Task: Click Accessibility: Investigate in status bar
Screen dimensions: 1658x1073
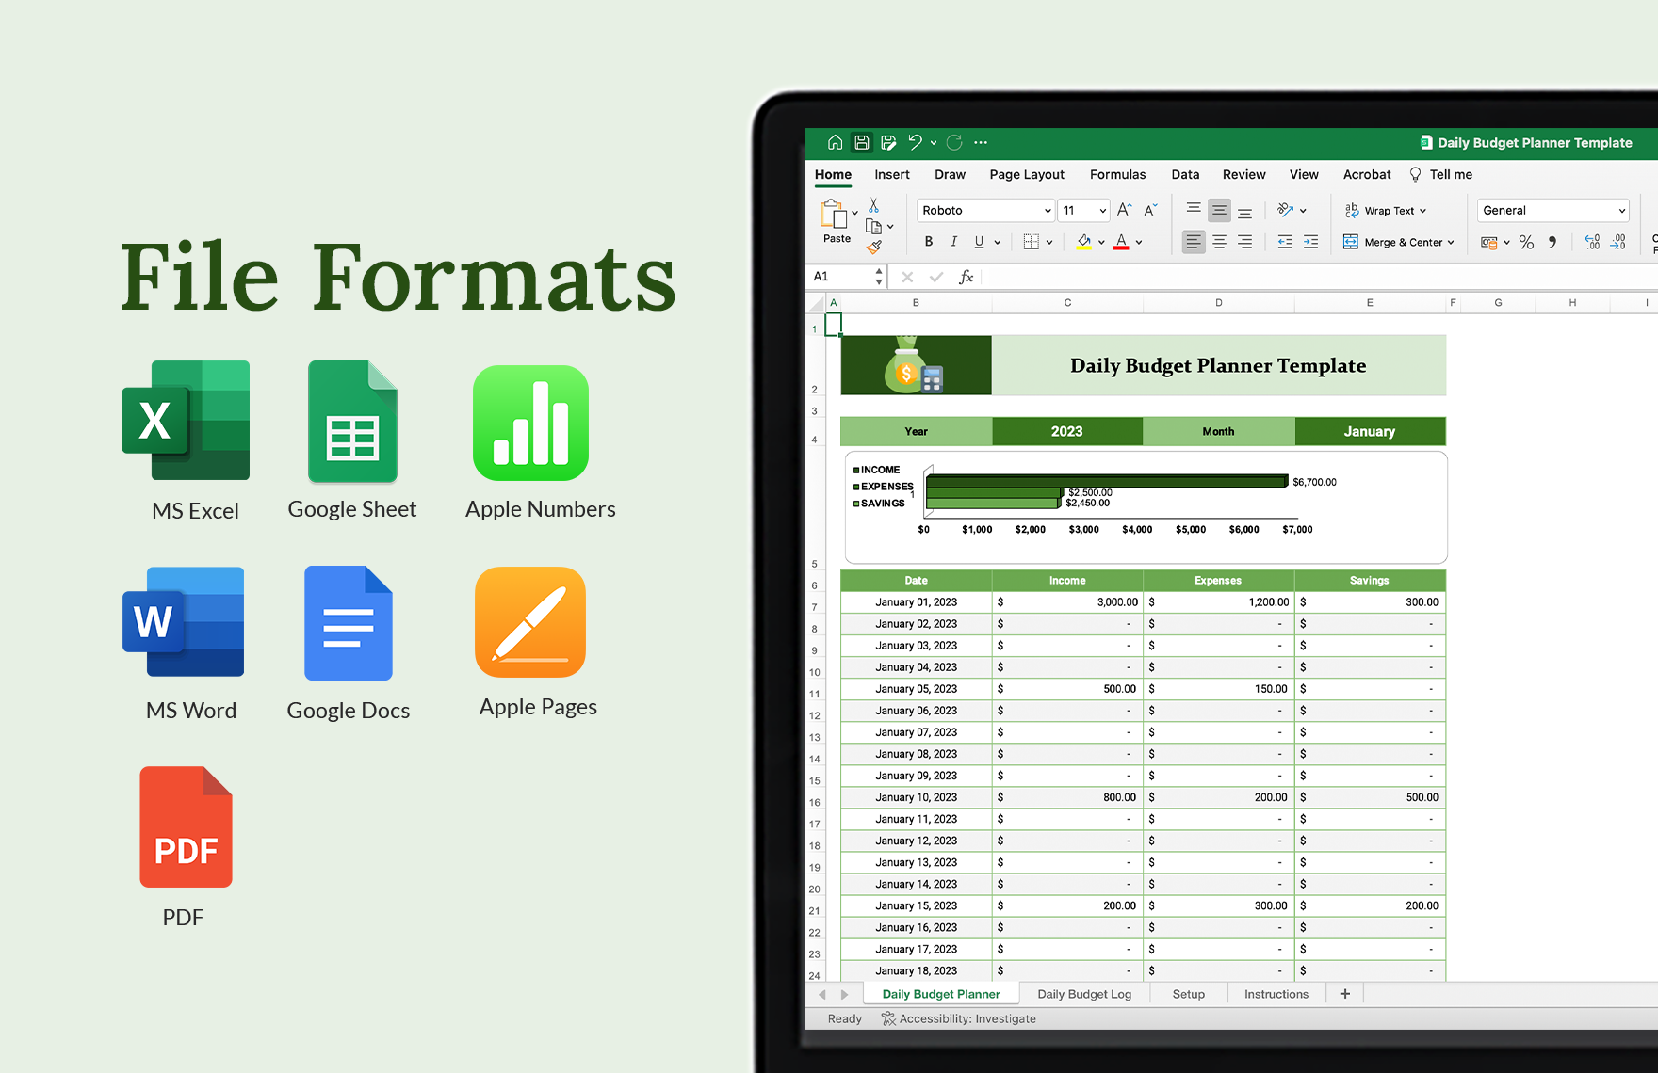Action: coord(958,1018)
